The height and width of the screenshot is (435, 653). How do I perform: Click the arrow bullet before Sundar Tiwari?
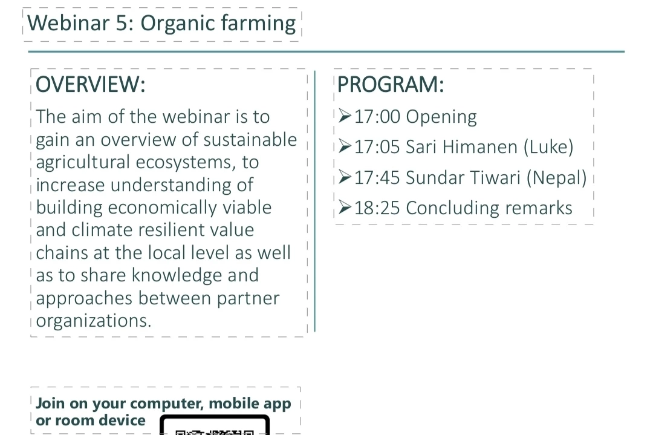[x=345, y=177]
